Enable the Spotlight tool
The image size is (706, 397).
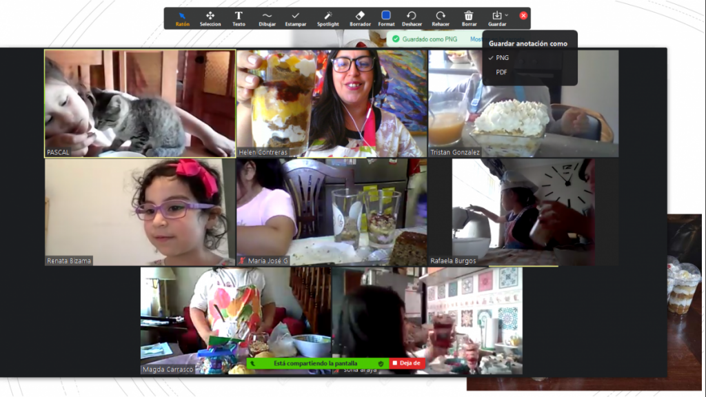328,18
